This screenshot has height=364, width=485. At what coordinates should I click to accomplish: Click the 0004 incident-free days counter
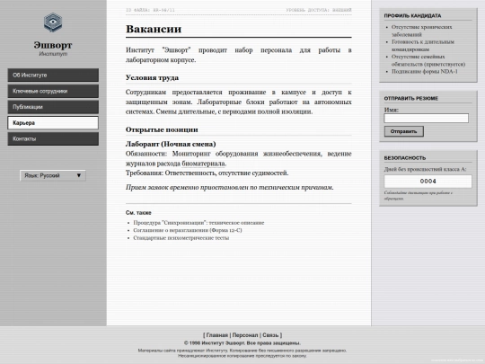point(428,181)
